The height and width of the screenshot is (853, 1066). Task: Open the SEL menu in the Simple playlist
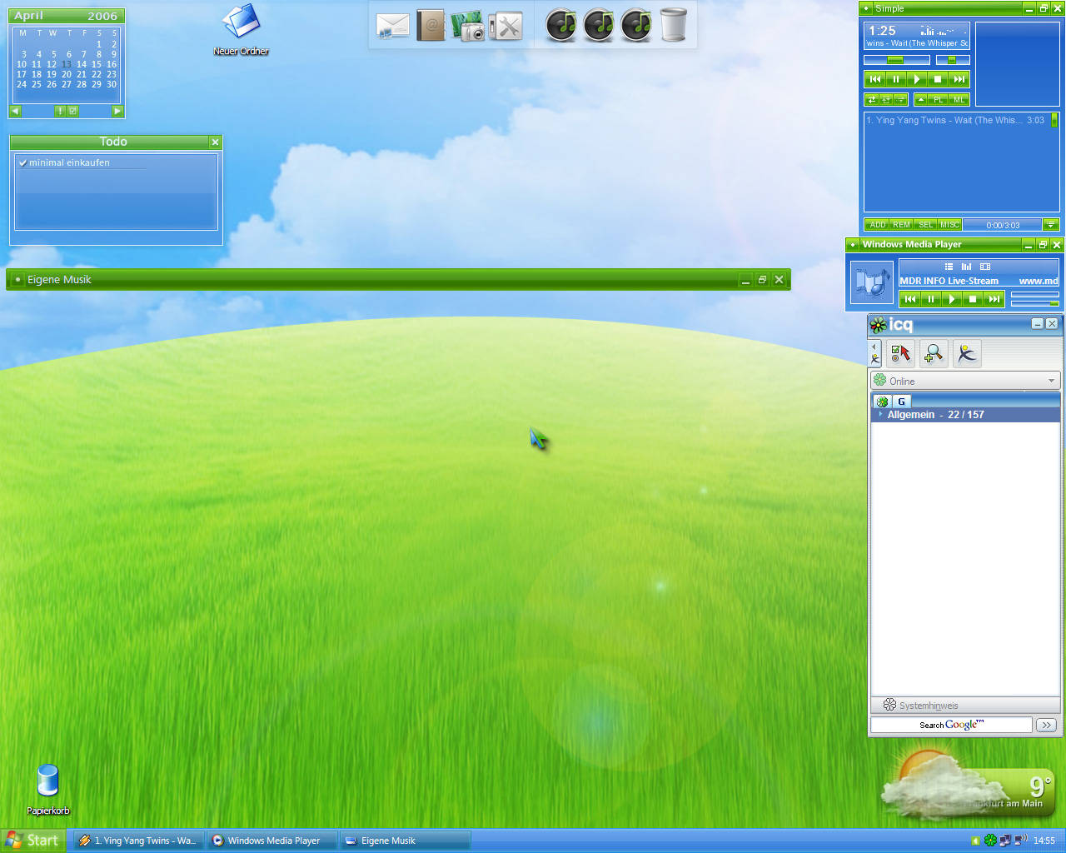tap(926, 225)
